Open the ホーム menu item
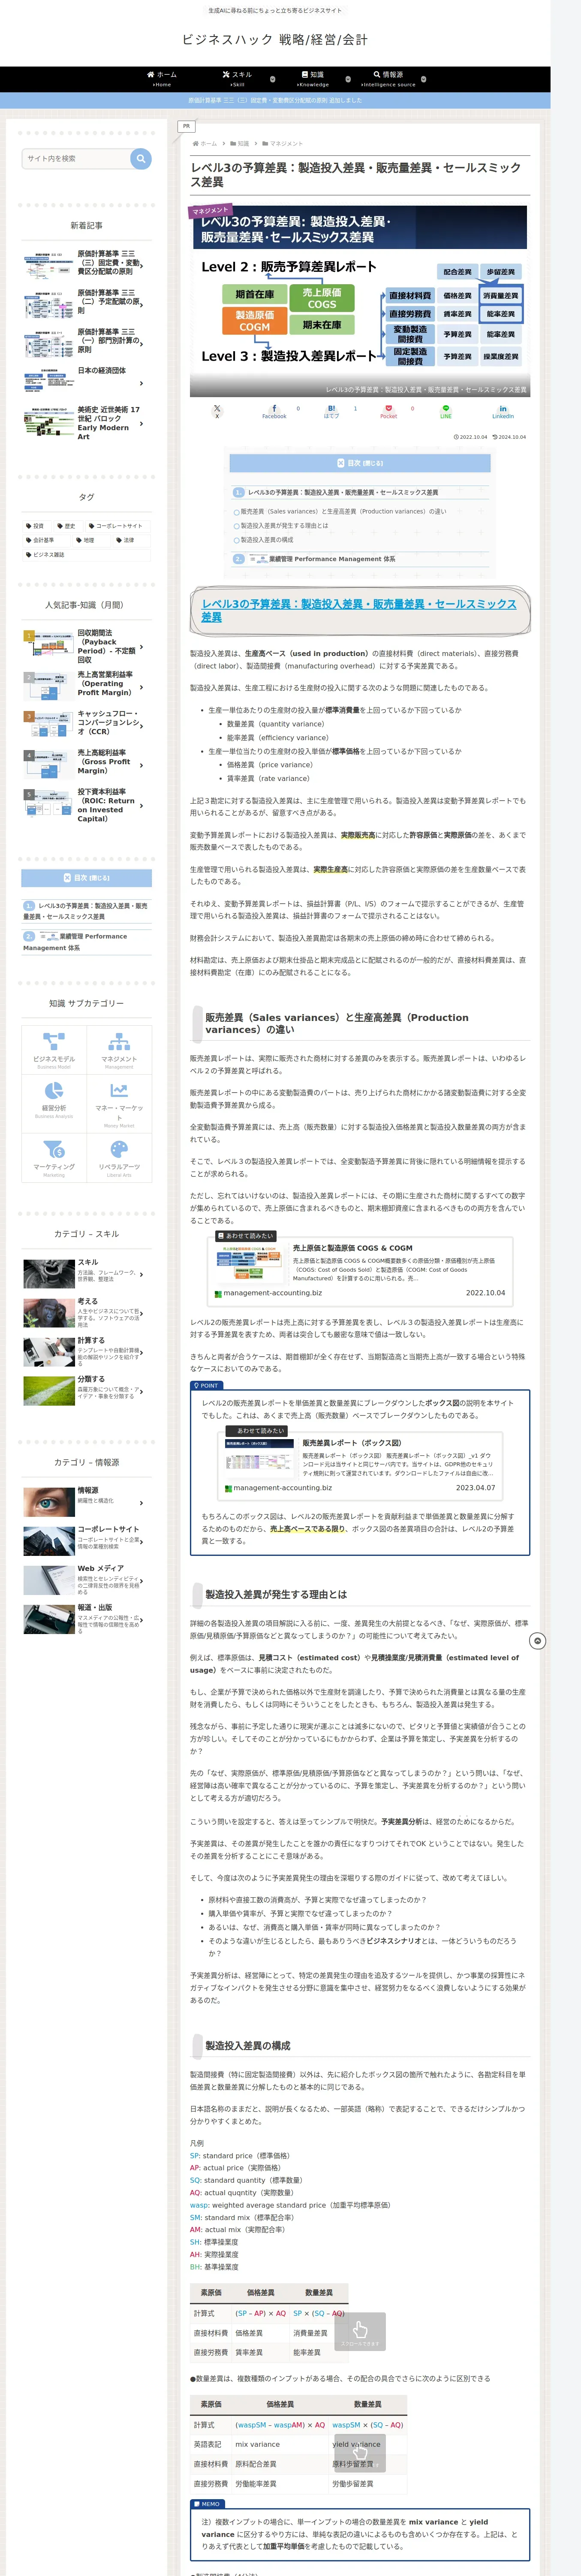581x2576 pixels. tap(162, 79)
